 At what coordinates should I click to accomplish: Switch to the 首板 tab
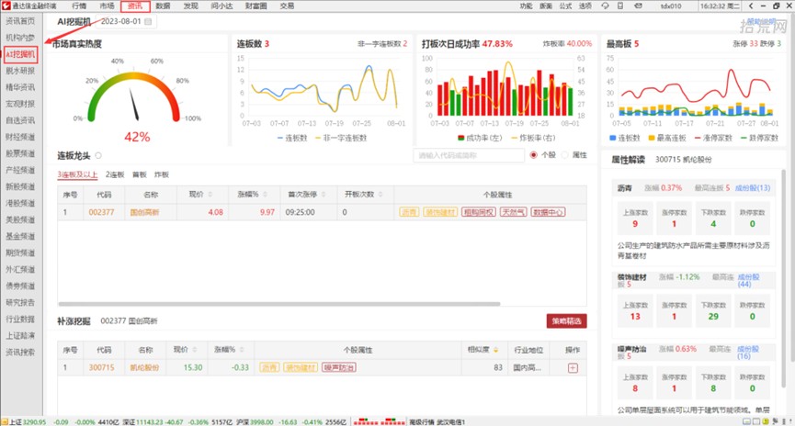pos(140,174)
